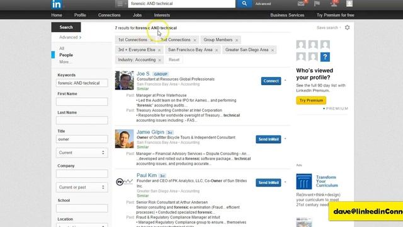Screen dimensions: 403x227
Task: Expand the Advanced link in sidebar
Action: point(70,37)
